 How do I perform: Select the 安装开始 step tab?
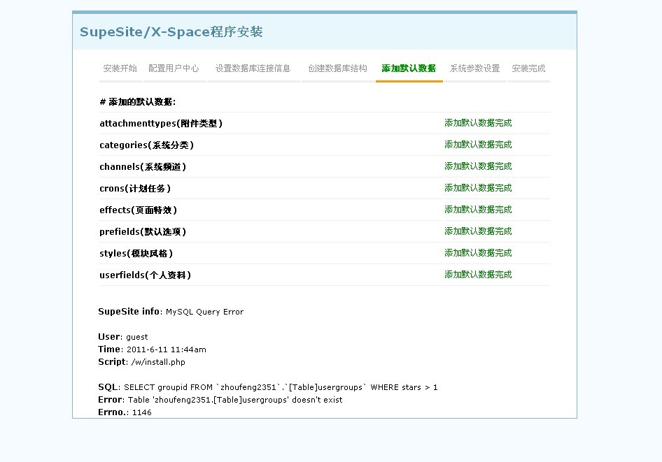coord(120,68)
